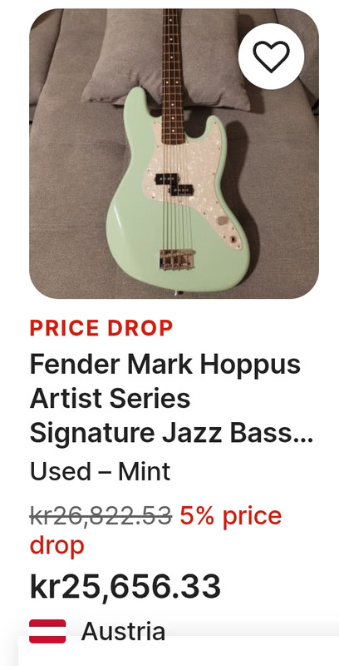Click the word "Signature Jazz Bass…" in title
Viewport: 339px width, 666px height.
click(x=171, y=433)
